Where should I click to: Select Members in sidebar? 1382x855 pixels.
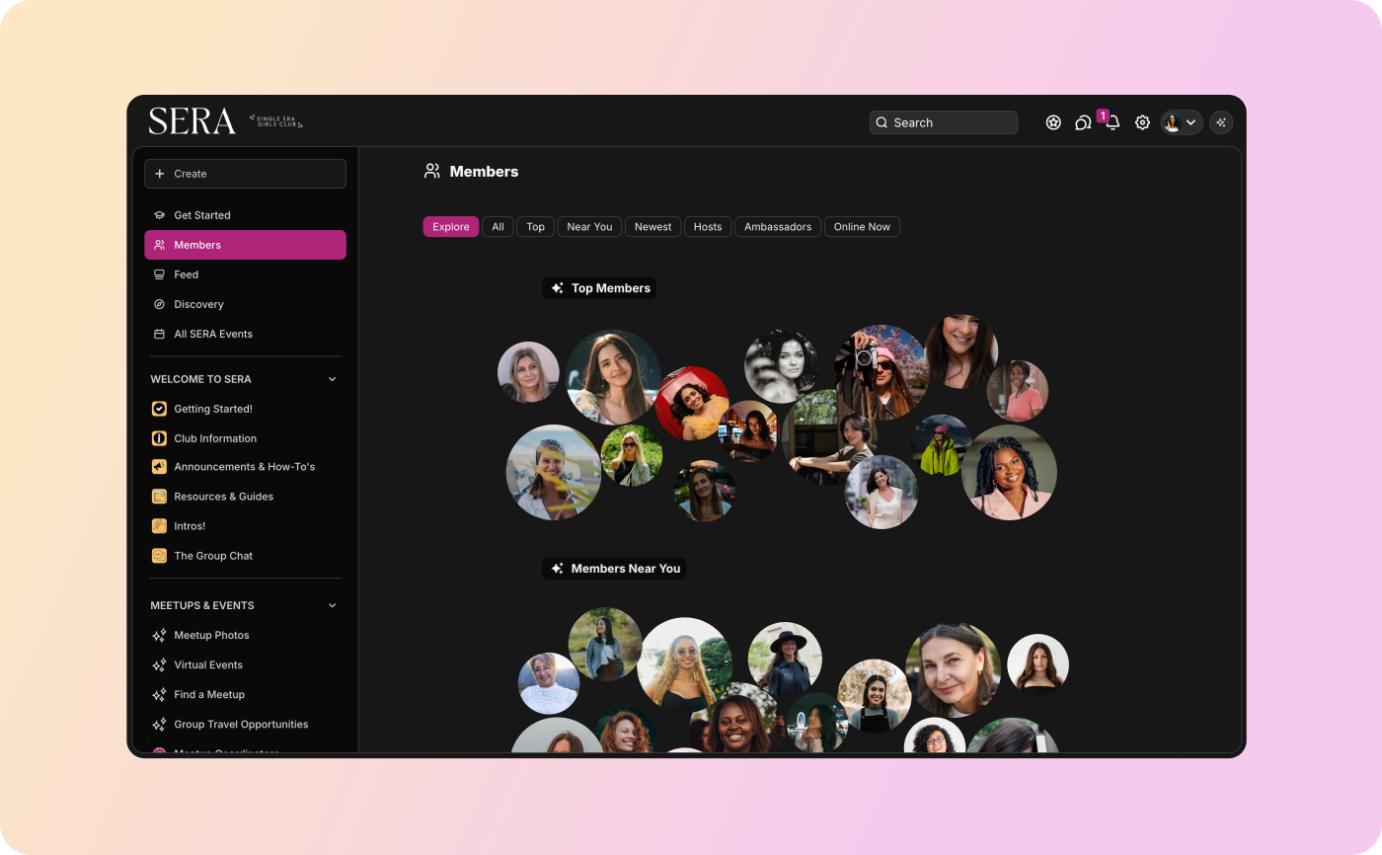[x=245, y=245]
